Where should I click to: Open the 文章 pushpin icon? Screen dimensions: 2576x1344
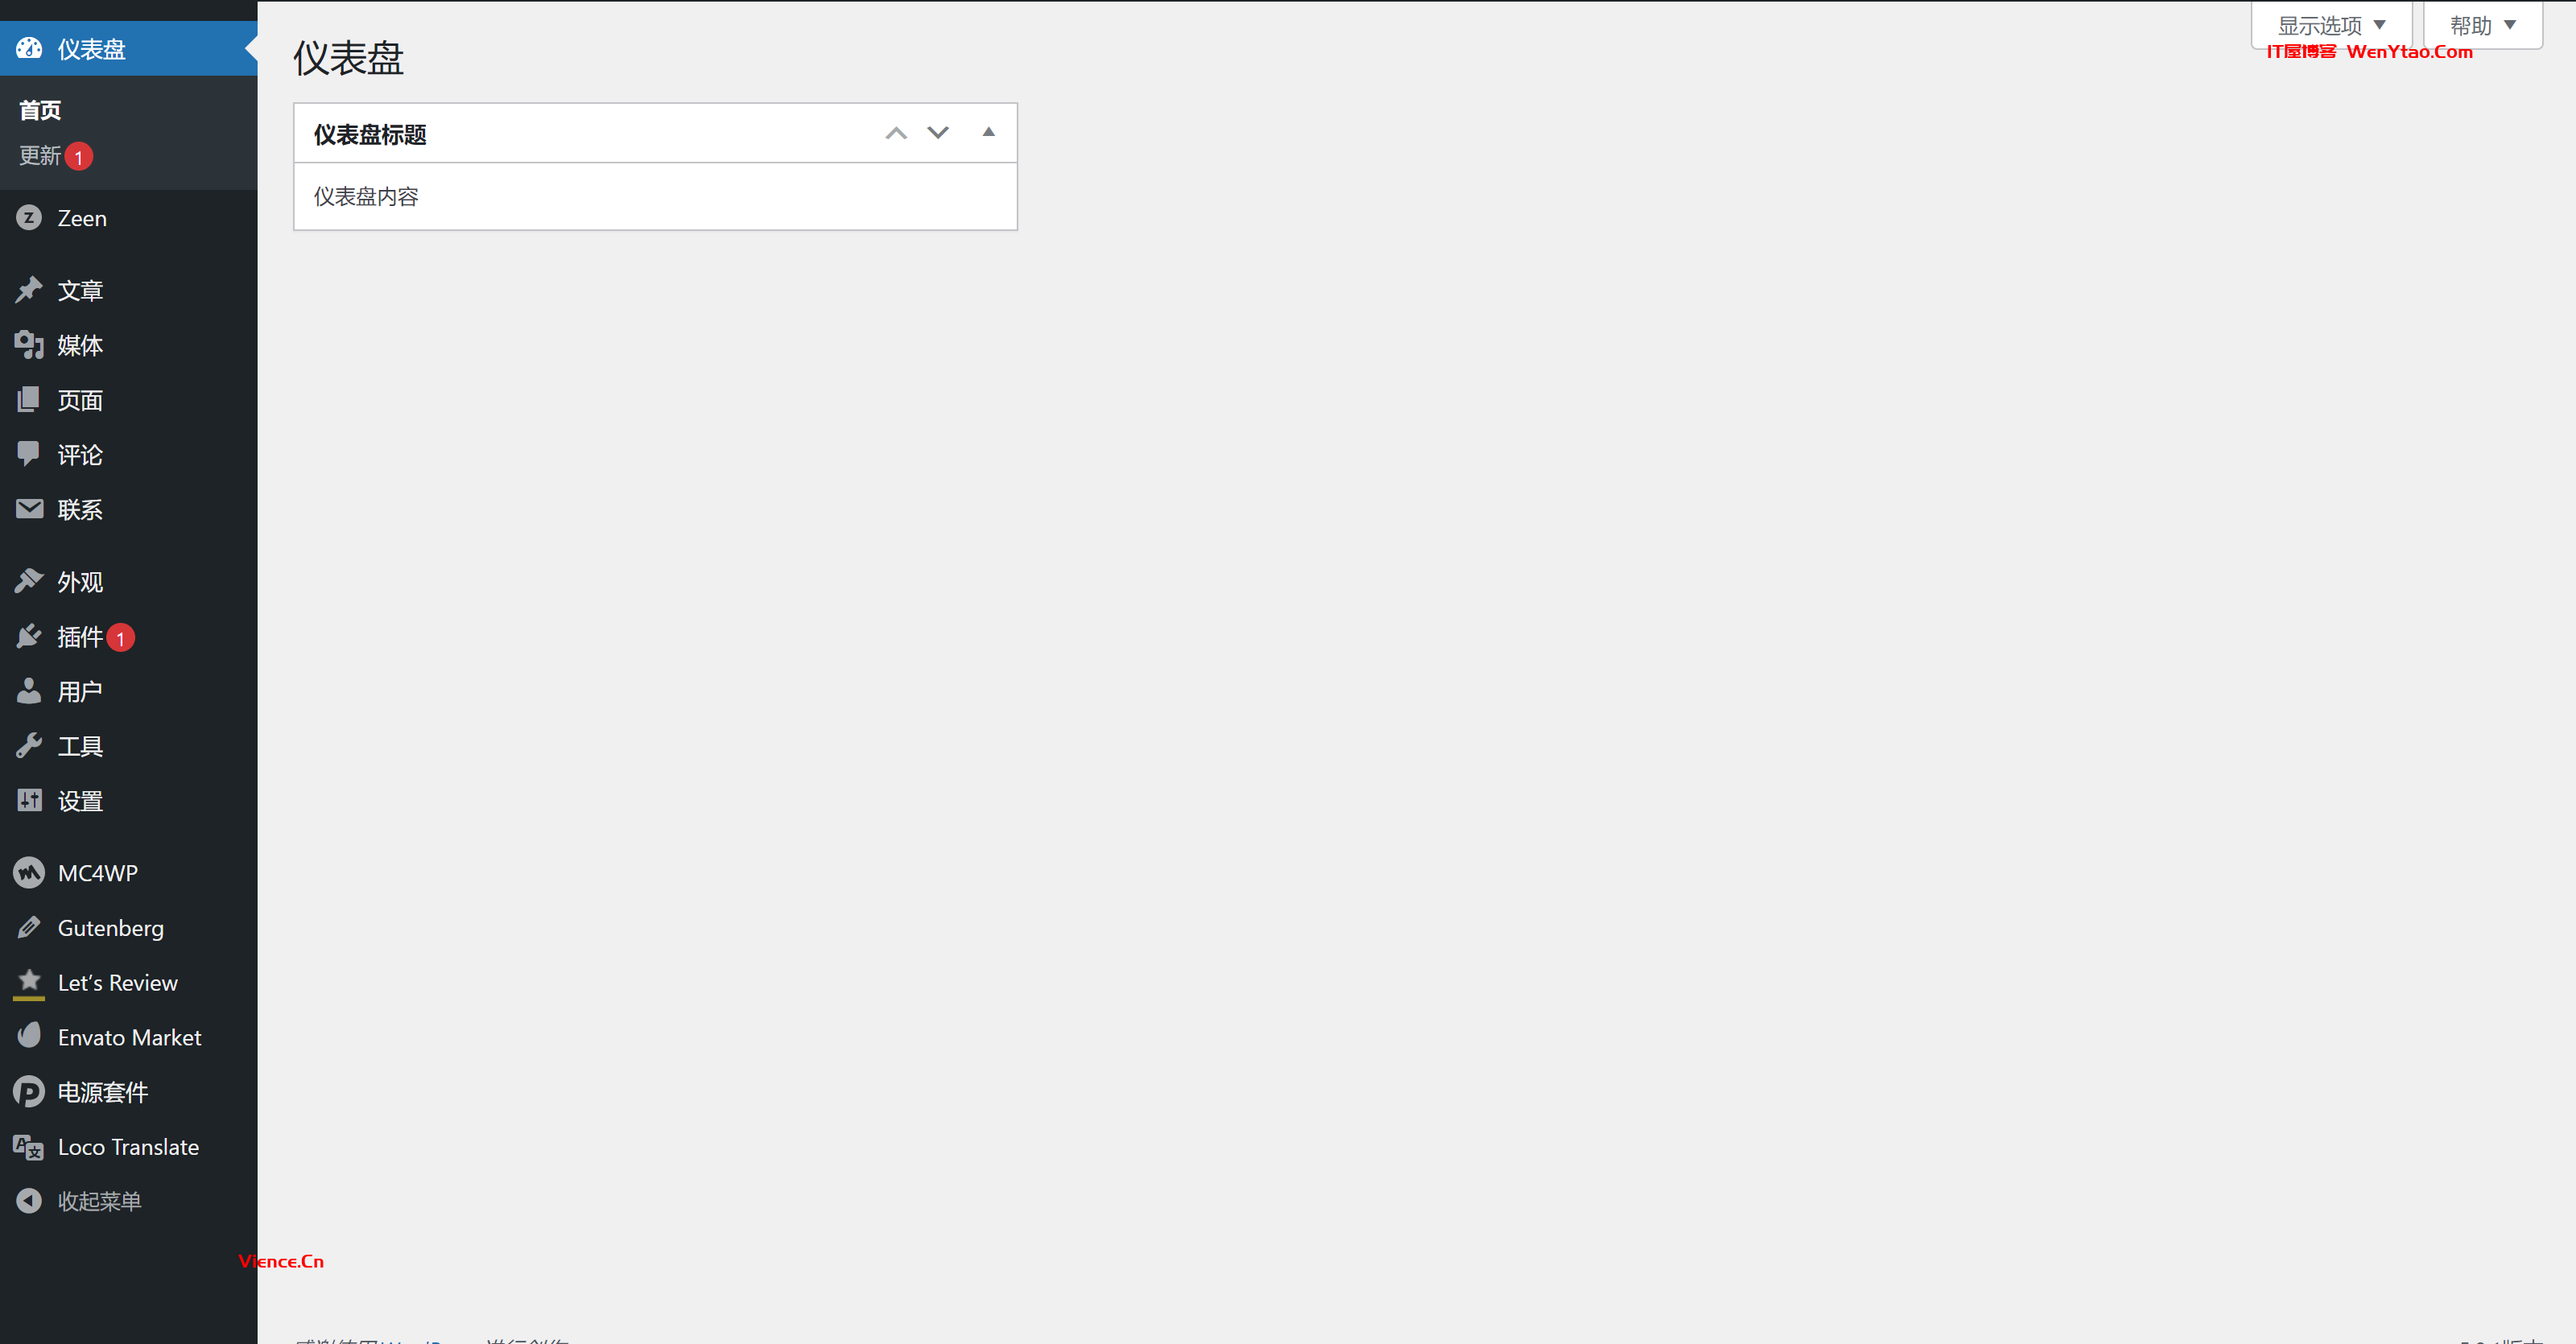tap(29, 290)
